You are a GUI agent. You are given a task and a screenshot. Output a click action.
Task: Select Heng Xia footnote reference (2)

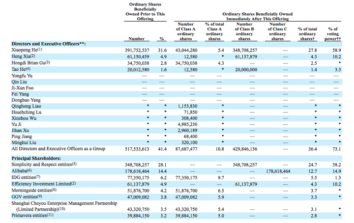coord(33,56)
